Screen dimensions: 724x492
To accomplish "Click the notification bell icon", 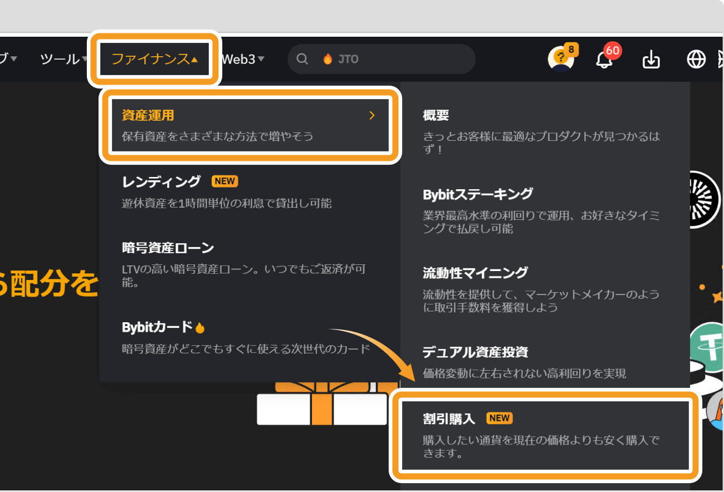I will (604, 59).
